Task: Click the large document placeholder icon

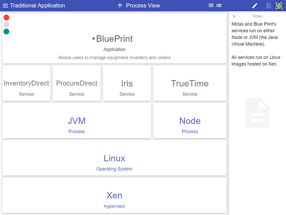Action: pos(257,113)
